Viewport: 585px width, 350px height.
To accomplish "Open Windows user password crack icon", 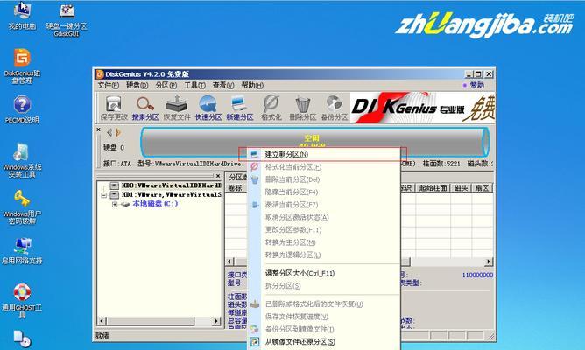I will tap(22, 207).
